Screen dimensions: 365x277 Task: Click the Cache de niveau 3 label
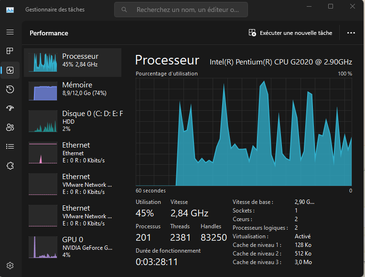257,262
